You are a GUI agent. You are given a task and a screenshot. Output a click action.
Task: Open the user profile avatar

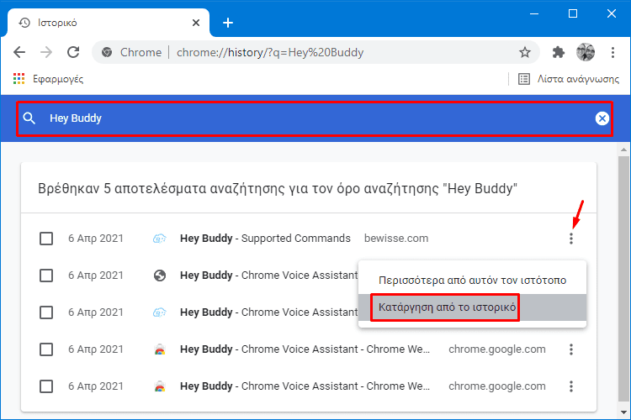click(x=585, y=52)
